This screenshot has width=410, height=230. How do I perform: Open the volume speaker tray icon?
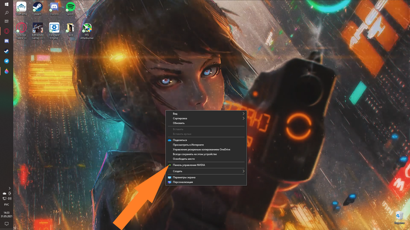coord(10,198)
